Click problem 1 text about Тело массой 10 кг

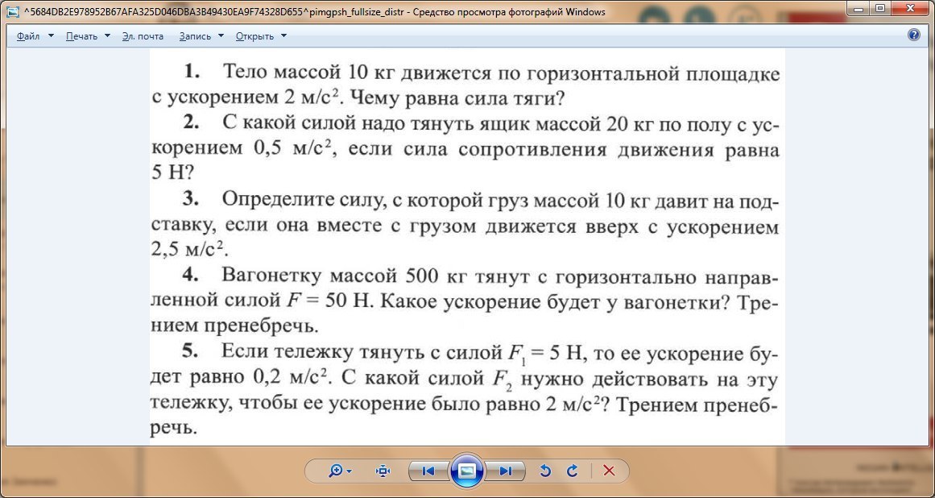(x=465, y=85)
